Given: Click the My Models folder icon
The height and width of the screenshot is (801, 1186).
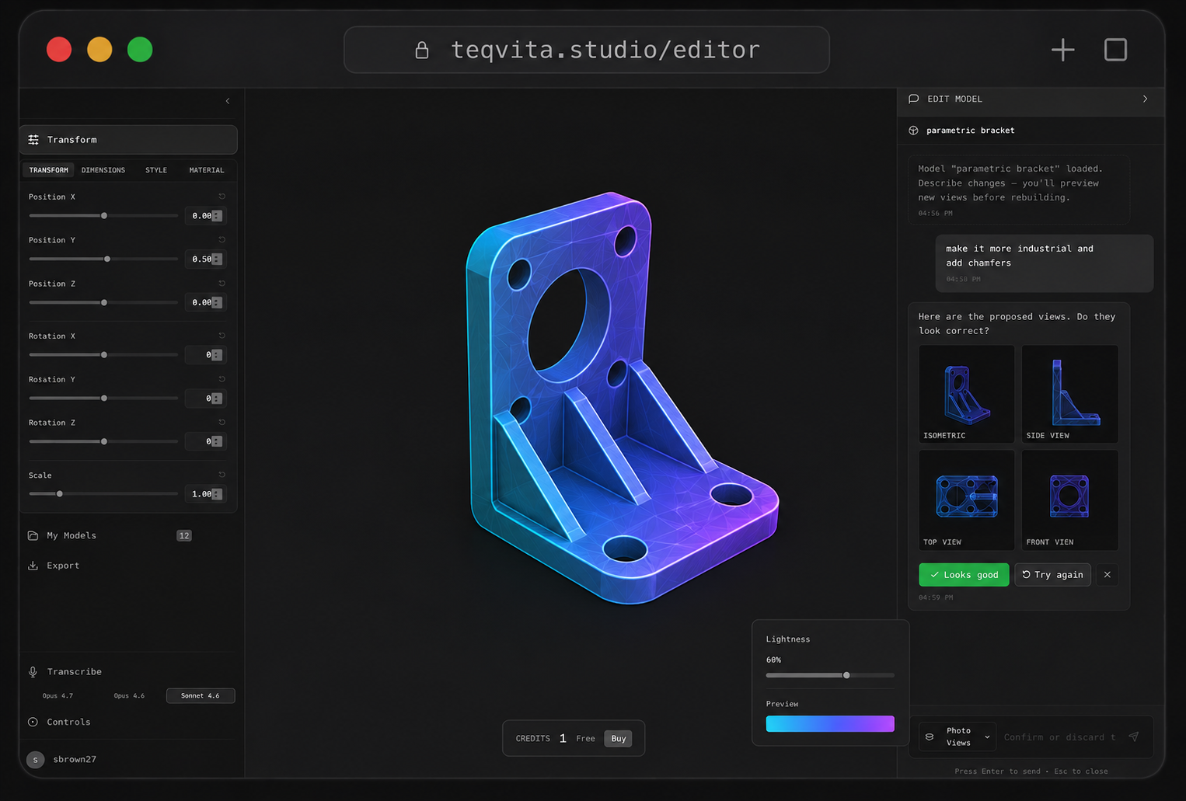Looking at the screenshot, I should [33, 536].
